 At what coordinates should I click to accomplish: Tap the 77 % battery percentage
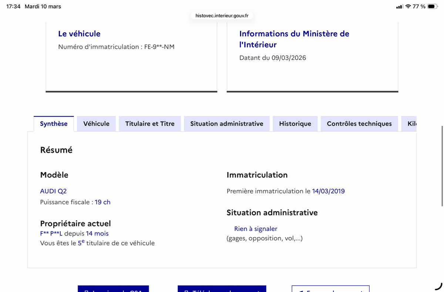click(x=419, y=7)
